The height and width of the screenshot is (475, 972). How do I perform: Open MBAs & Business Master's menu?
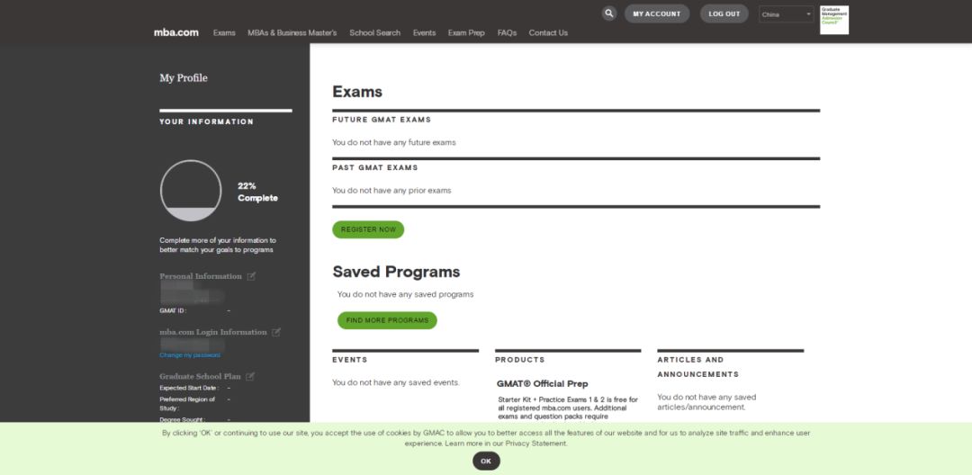[292, 32]
